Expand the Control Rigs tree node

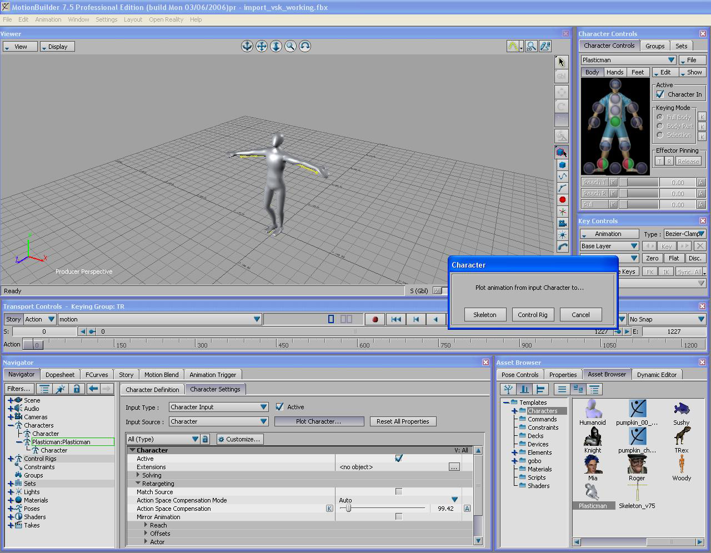tap(11, 459)
